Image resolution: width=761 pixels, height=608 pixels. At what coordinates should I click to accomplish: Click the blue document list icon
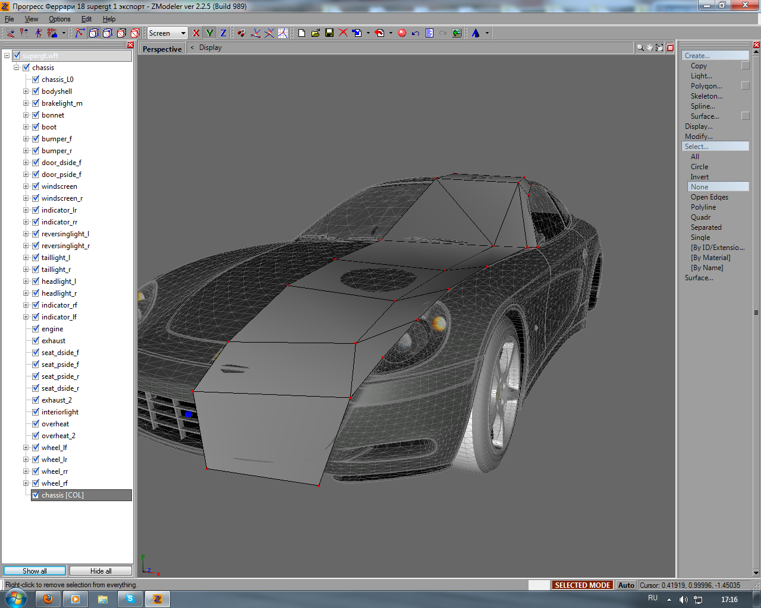click(x=429, y=33)
